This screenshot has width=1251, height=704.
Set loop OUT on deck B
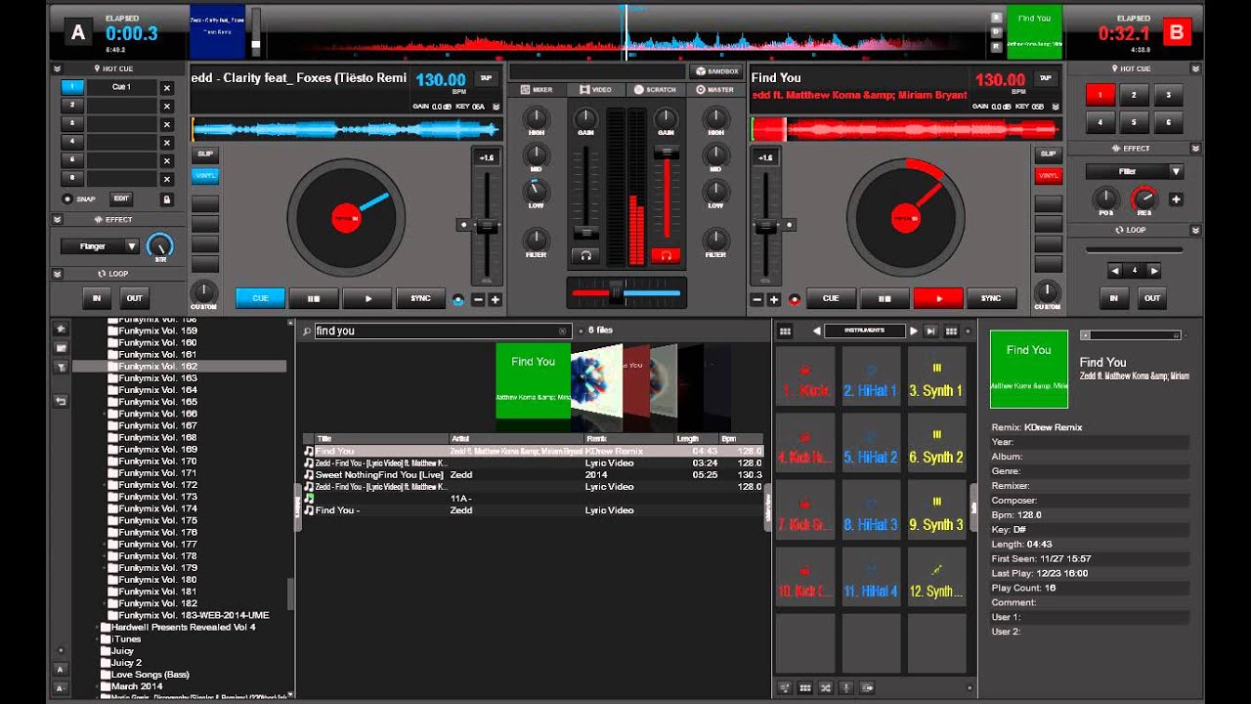coord(1152,298)
